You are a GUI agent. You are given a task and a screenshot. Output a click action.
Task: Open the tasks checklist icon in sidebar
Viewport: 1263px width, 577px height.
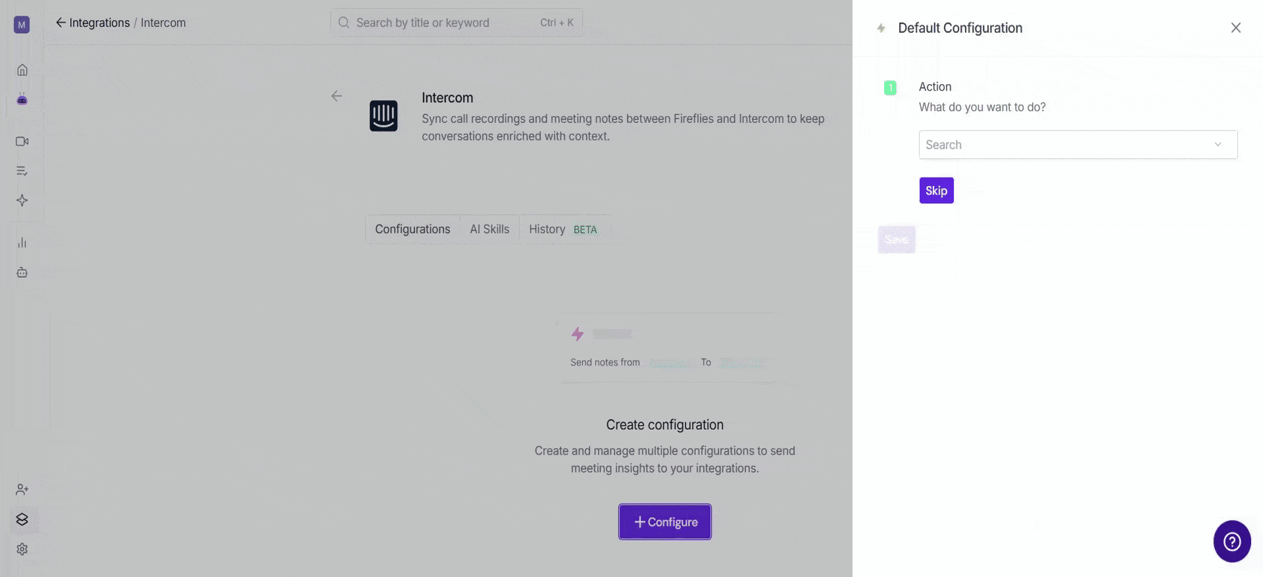(22, 171)
